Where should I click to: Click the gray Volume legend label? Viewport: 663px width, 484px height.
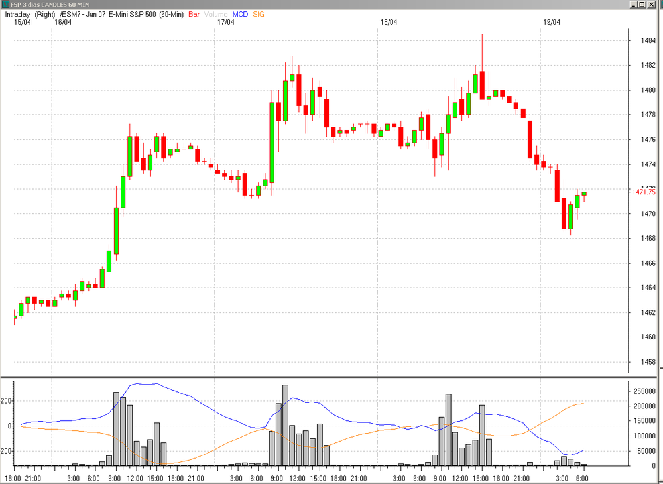click(215, 15)
